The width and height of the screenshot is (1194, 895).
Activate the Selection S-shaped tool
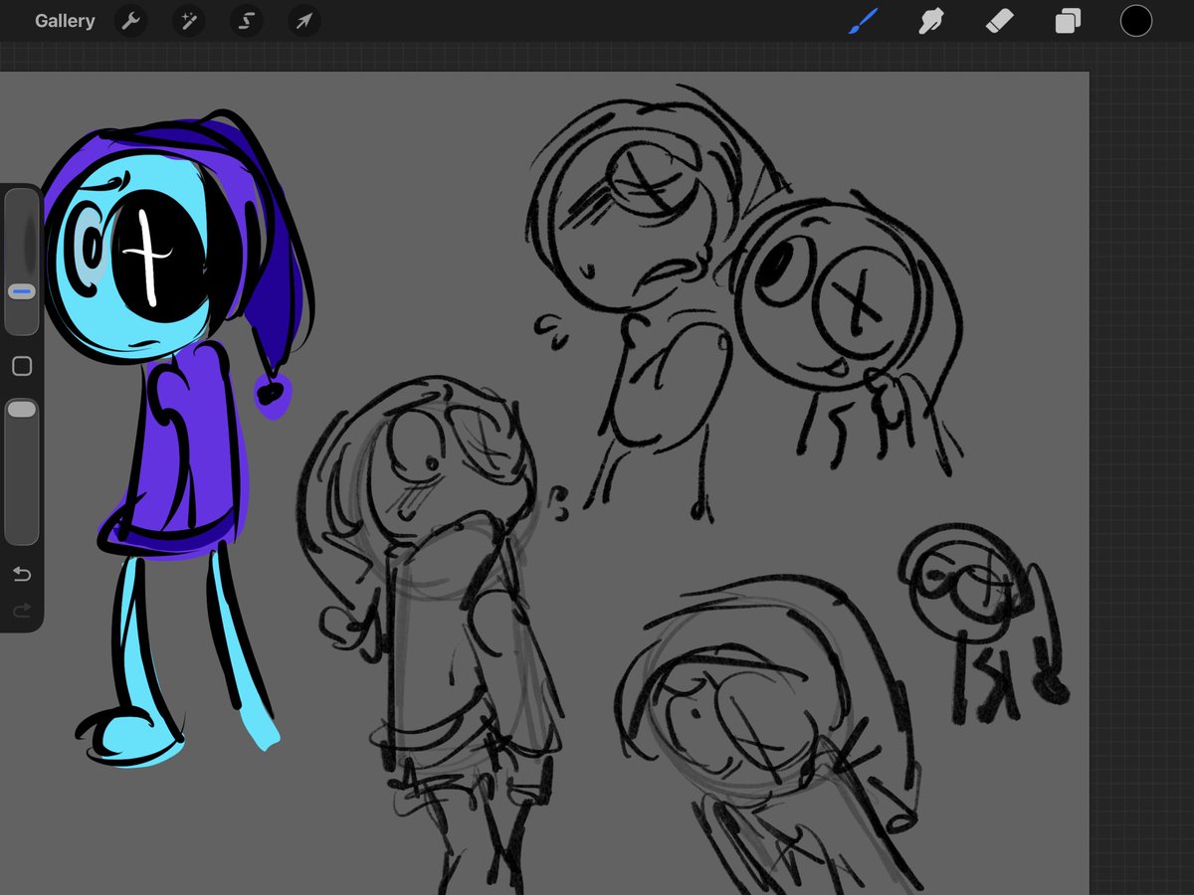pyautogui.click(x=246, y=21)
